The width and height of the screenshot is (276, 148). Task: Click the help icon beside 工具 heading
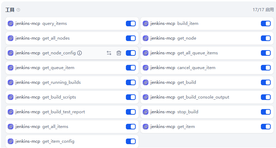click(x=18, y=10)
